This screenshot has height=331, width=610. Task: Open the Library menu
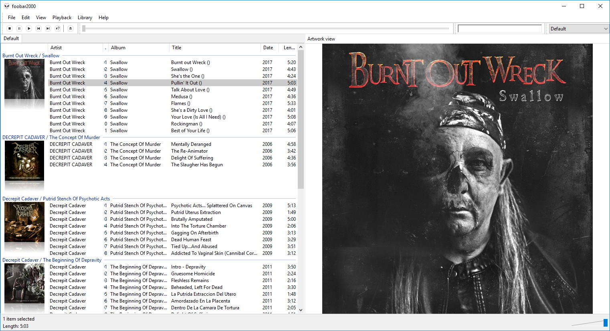click(x=85, y=18)
